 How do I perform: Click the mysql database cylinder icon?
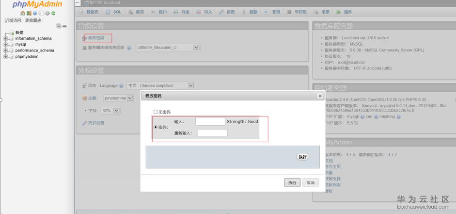[11, 45]
